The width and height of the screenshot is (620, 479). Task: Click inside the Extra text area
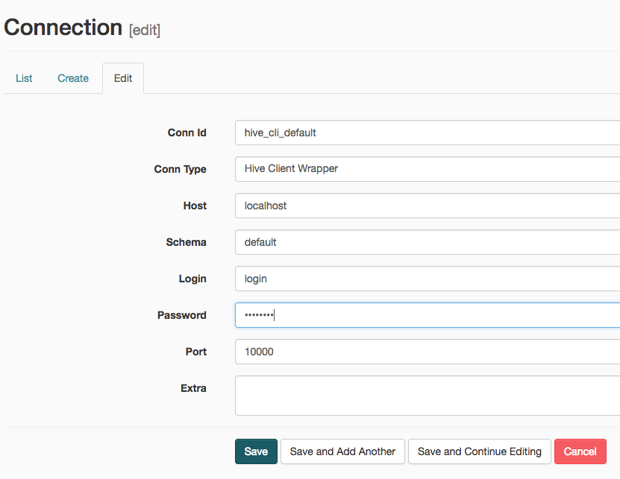[427, 395]
